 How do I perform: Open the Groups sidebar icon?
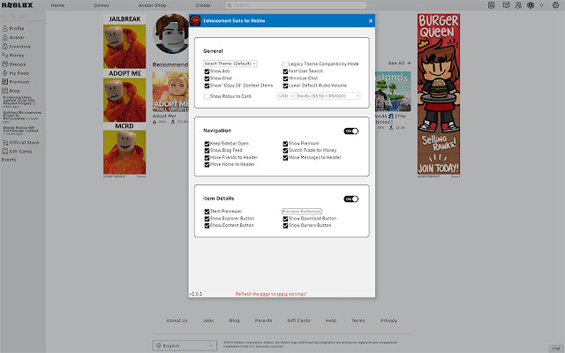[x=5, y=64]
